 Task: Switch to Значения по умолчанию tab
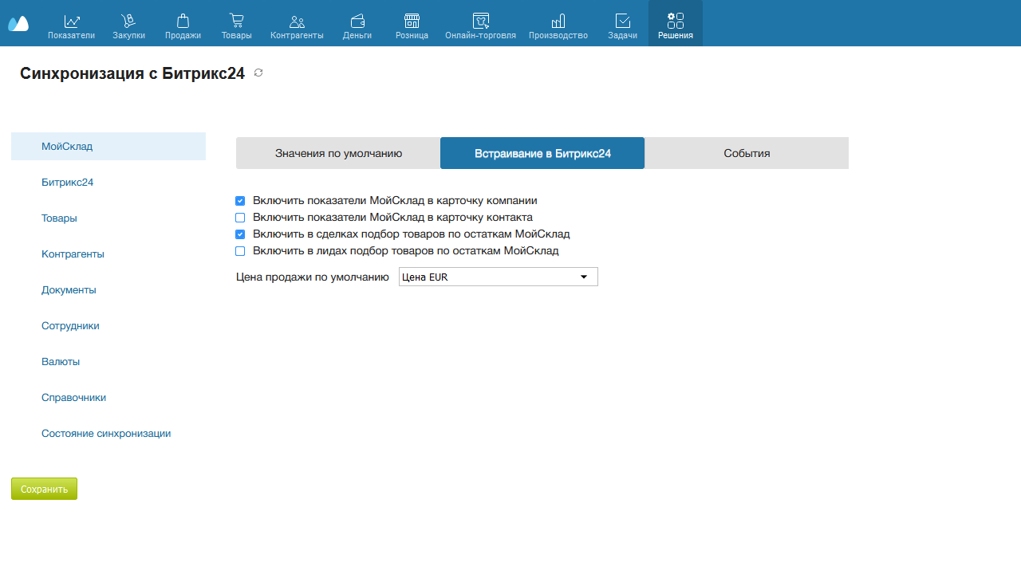pos(338,153)
